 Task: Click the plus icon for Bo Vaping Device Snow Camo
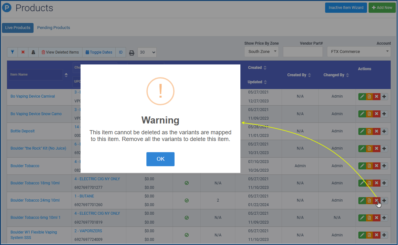click(x=384, y=114)
